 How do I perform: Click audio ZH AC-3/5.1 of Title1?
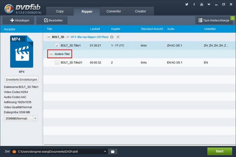(174, 45)
